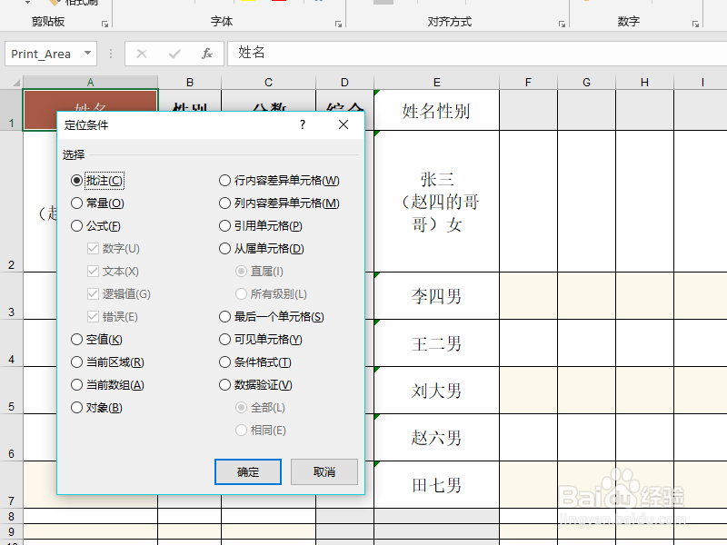The height and width of the screenshot is (545, 727).
Task: Select the 当前区域 radio option
Action: pyautogui.click(x=75, y=362)
